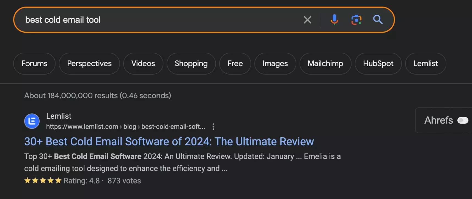
Task: Open the Perspectives filter
Action: [89, 63]
